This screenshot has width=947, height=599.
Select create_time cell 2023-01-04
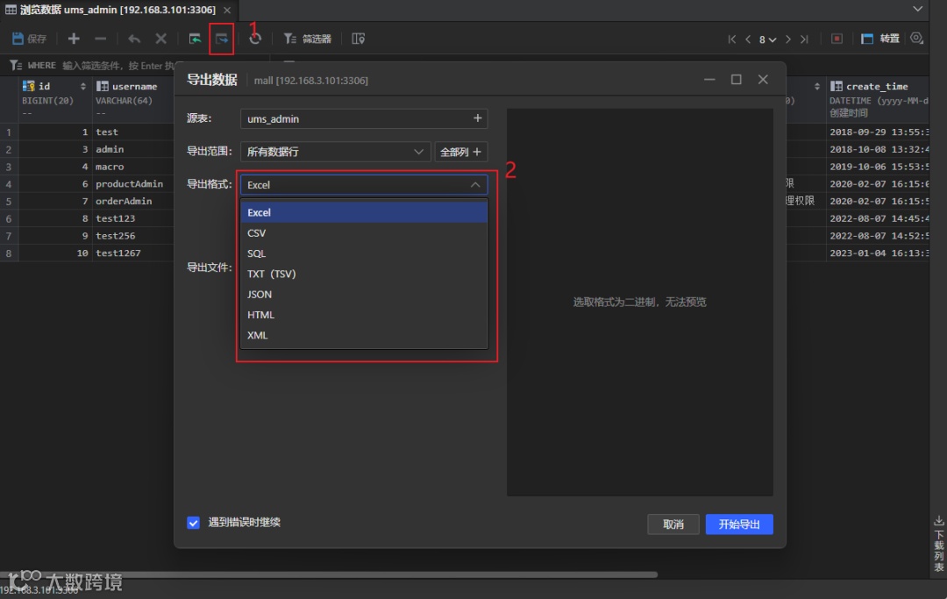point(878,253)
